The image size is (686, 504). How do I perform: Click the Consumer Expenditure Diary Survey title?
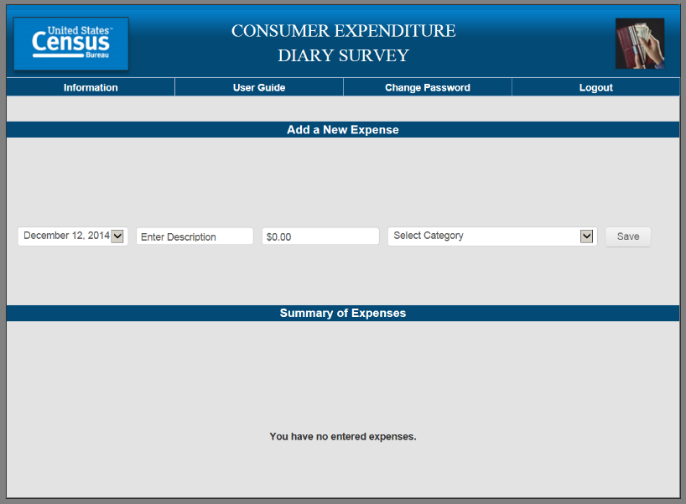[344, 43]
